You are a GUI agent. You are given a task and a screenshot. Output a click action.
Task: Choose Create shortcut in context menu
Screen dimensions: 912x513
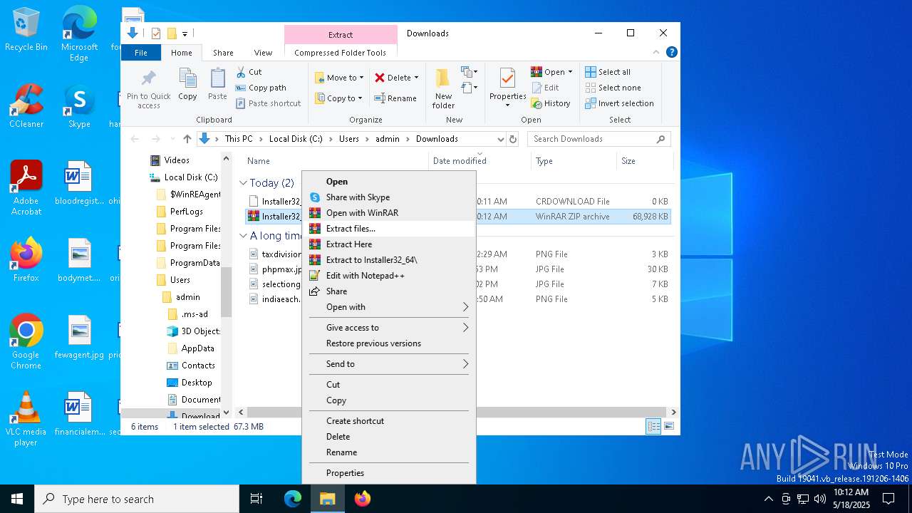389,421
